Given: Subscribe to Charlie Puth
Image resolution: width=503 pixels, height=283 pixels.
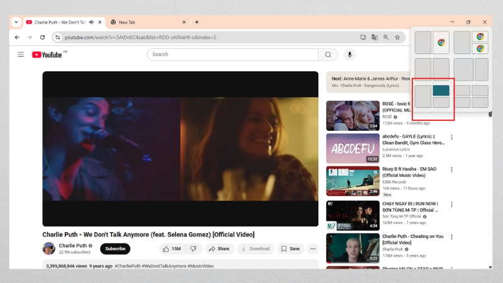Looking at the screenshot, I should click(115, 248).
